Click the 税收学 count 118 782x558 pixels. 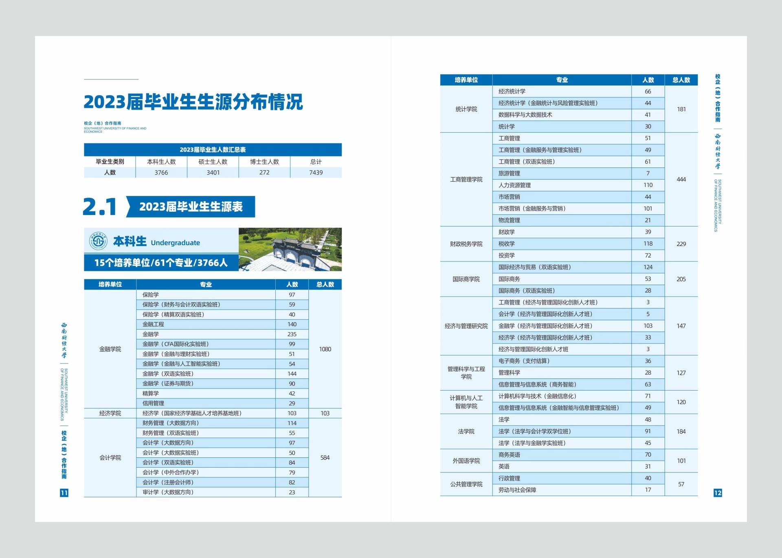tap(648, 244)
